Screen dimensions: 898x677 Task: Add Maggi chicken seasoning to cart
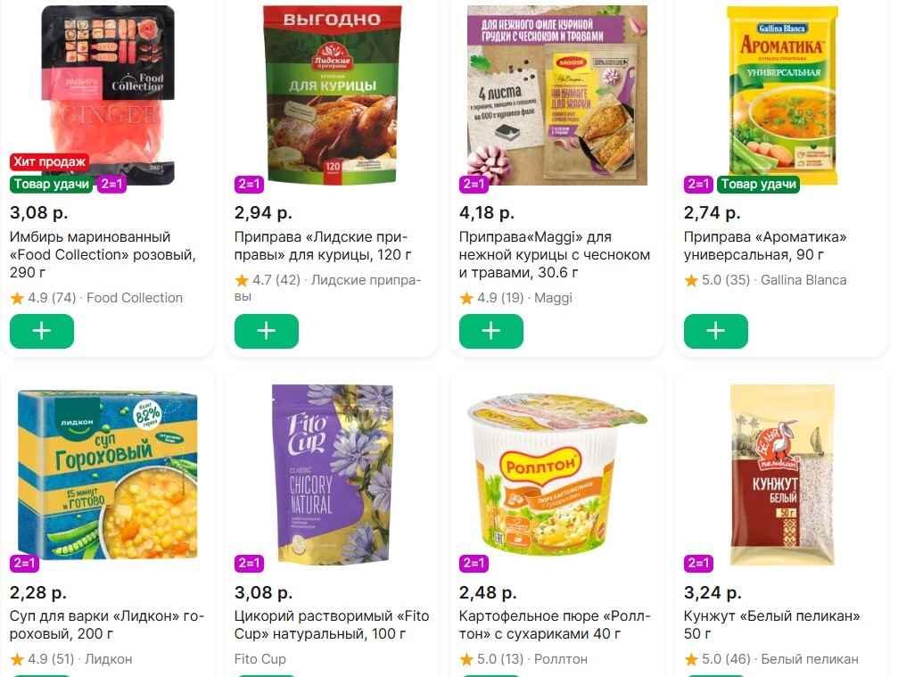coord(491,332)
